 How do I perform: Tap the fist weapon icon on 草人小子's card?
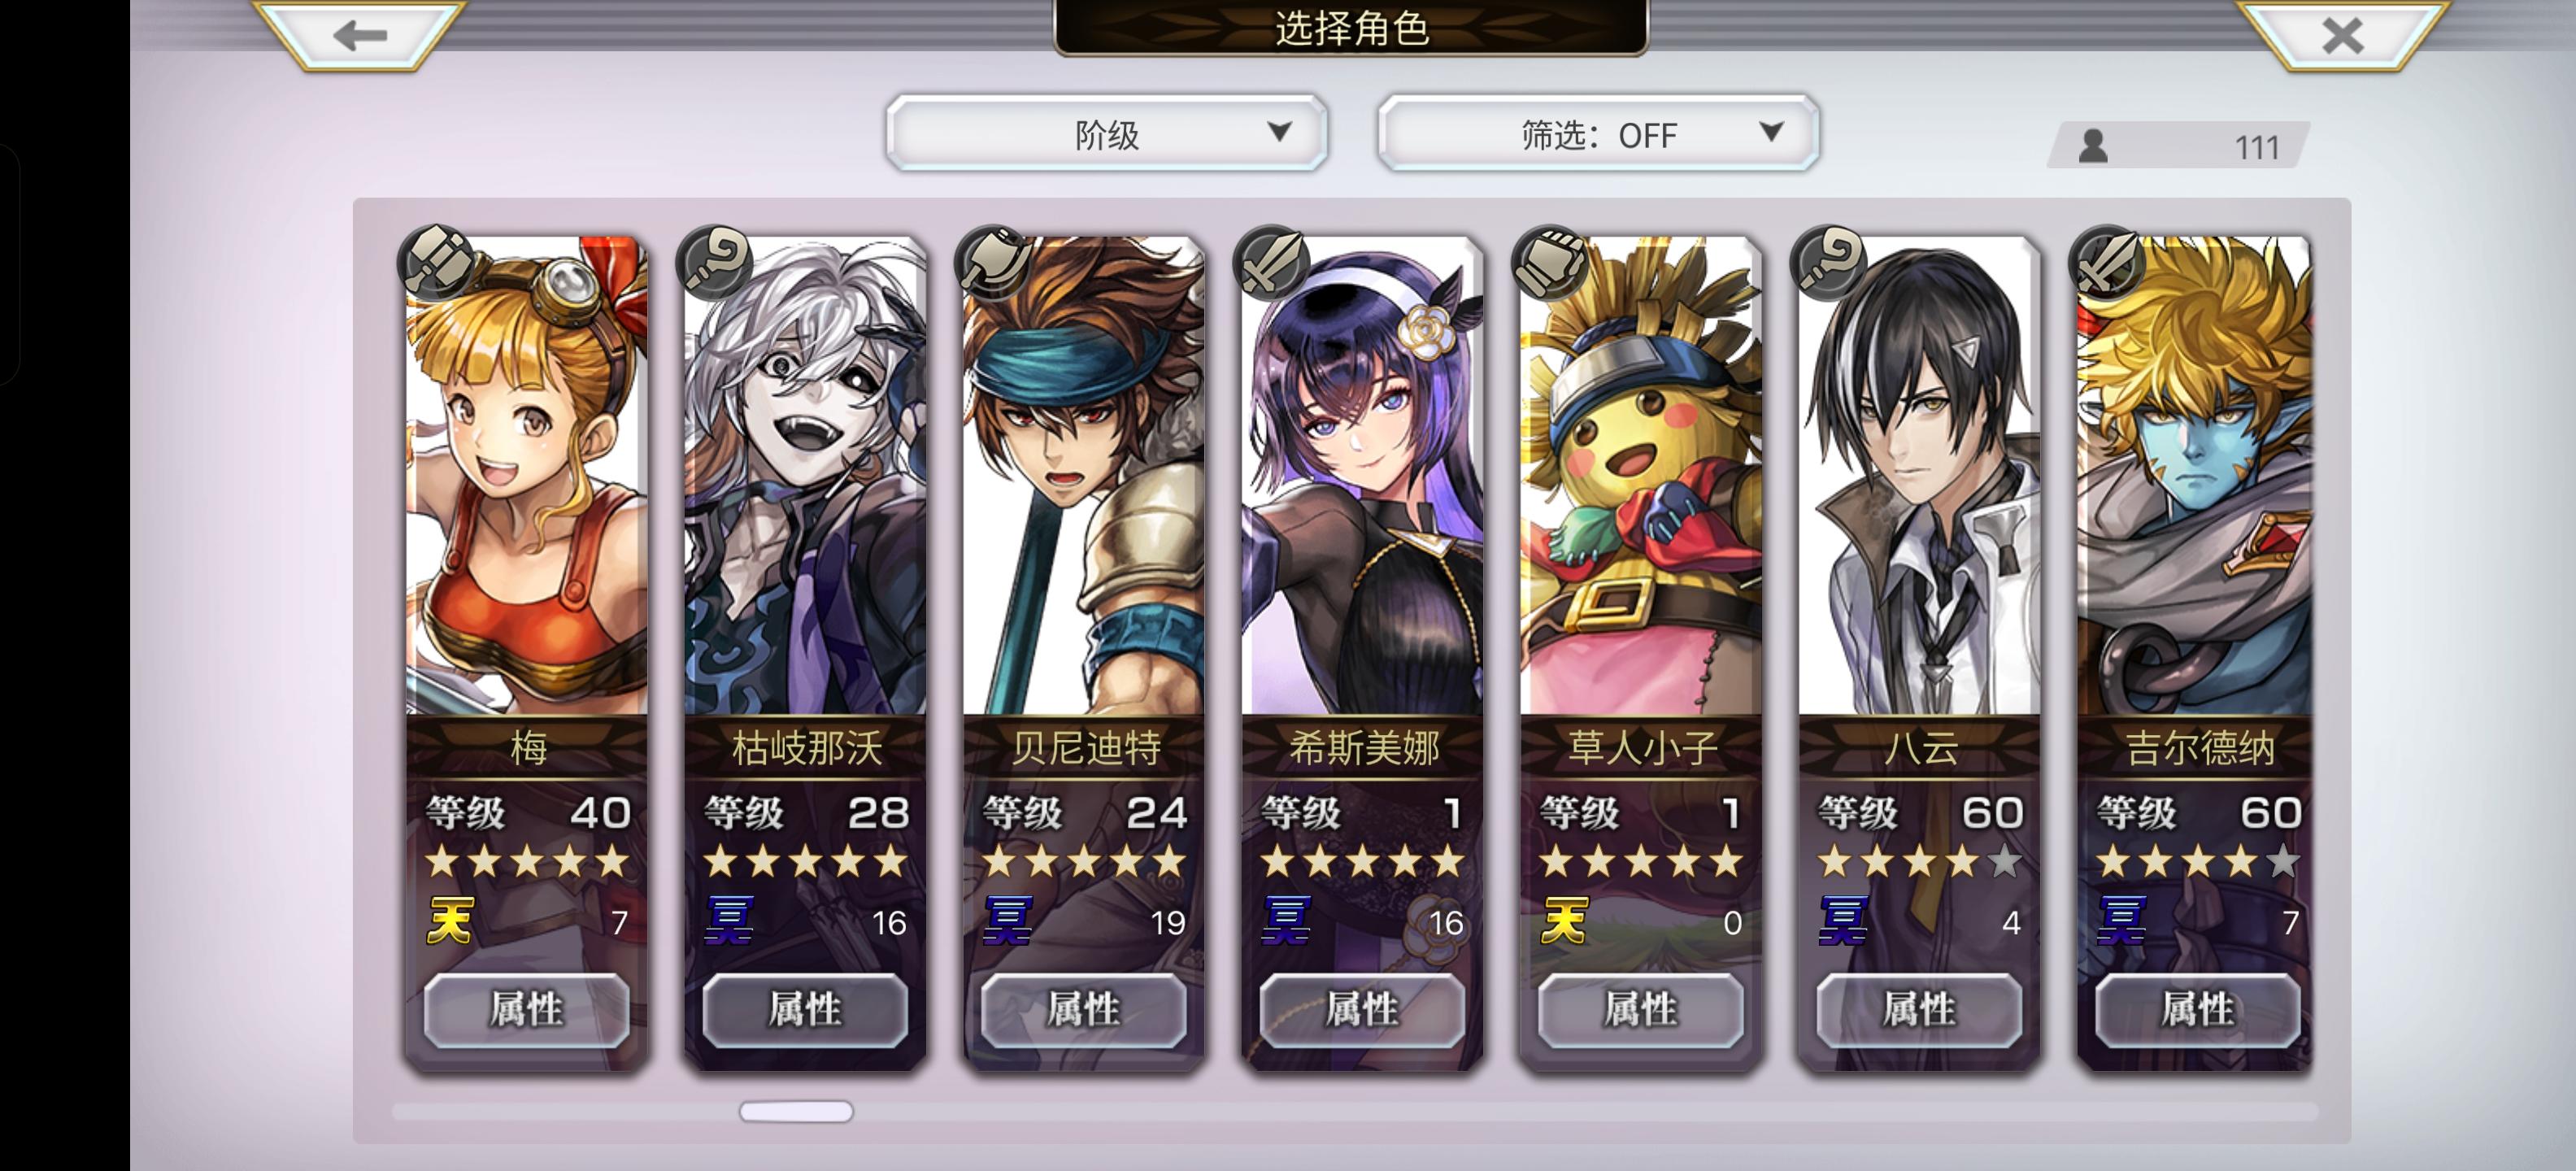click(1550, 262)
